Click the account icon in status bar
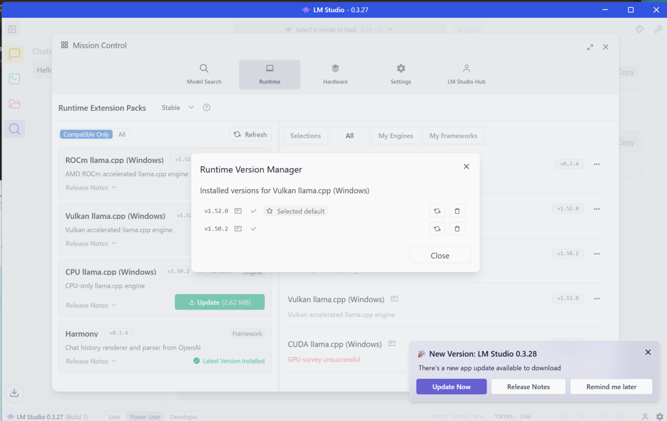The height and width of the screenshot is (421, 667). [x=645, y=417]
